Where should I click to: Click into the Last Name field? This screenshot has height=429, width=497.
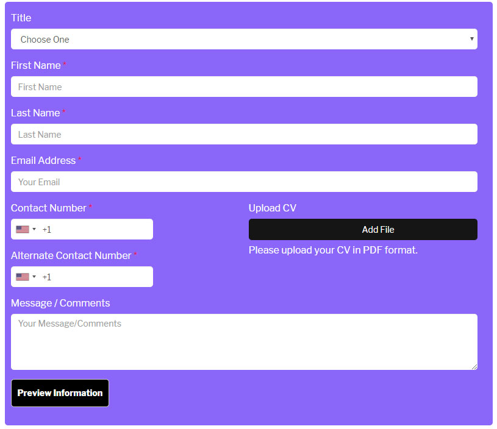(x=244, y=134)
